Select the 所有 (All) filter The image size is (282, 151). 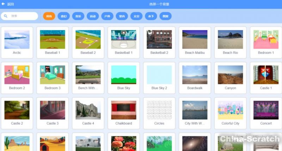pyautogui.click(x=49, y=16)
